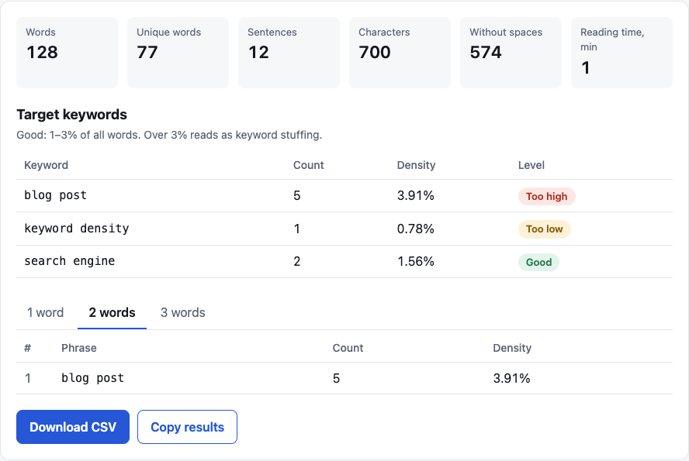The height and width of the screenshot is (461, 689).
Task: Select the 2 words tab
Action: [112, 313]
